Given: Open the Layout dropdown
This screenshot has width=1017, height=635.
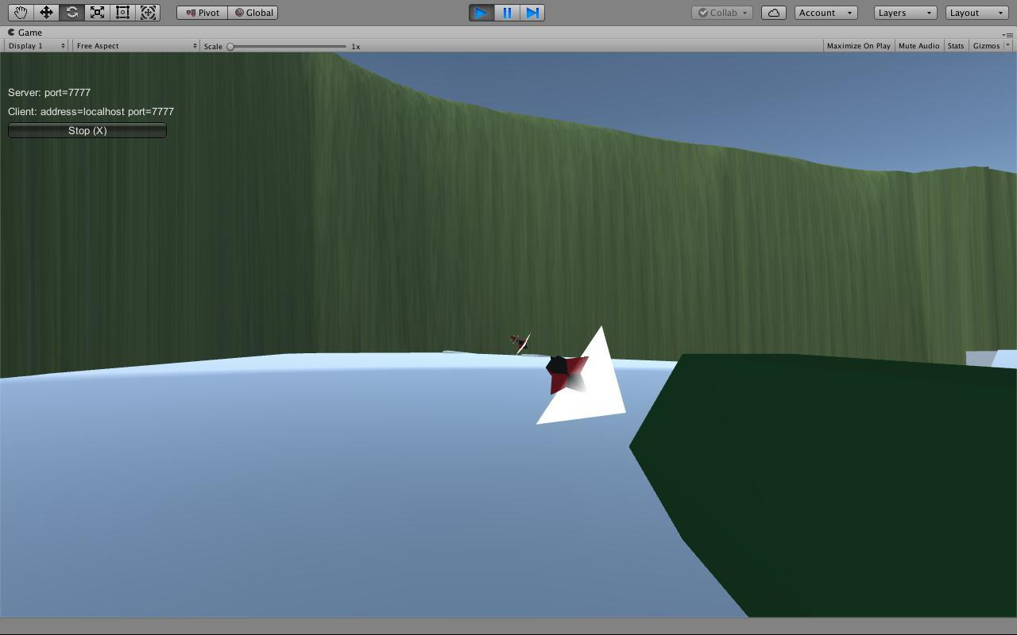Looking at the screenshot, I should pos(976,13).
